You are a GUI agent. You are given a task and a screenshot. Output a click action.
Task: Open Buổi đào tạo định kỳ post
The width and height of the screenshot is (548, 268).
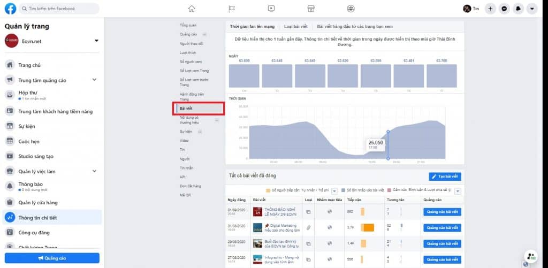click(x=282, y=243)
